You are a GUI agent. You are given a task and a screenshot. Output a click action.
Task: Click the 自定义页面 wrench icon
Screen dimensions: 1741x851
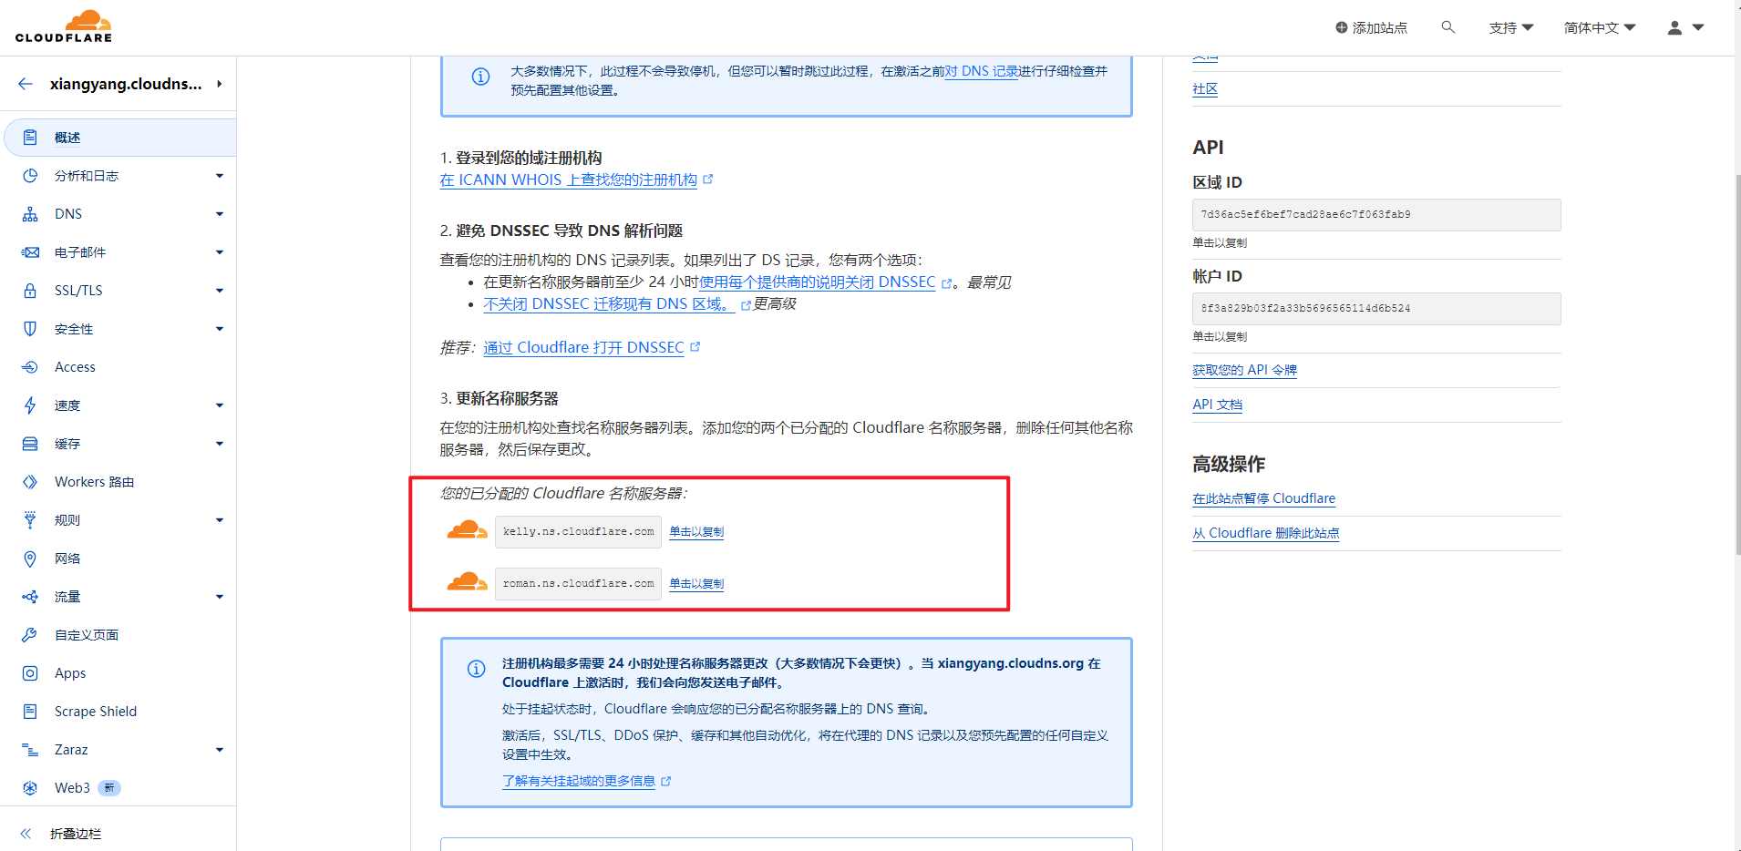click(30, 635)
